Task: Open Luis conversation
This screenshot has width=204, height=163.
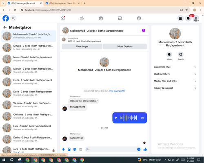Action: (29, 128)
